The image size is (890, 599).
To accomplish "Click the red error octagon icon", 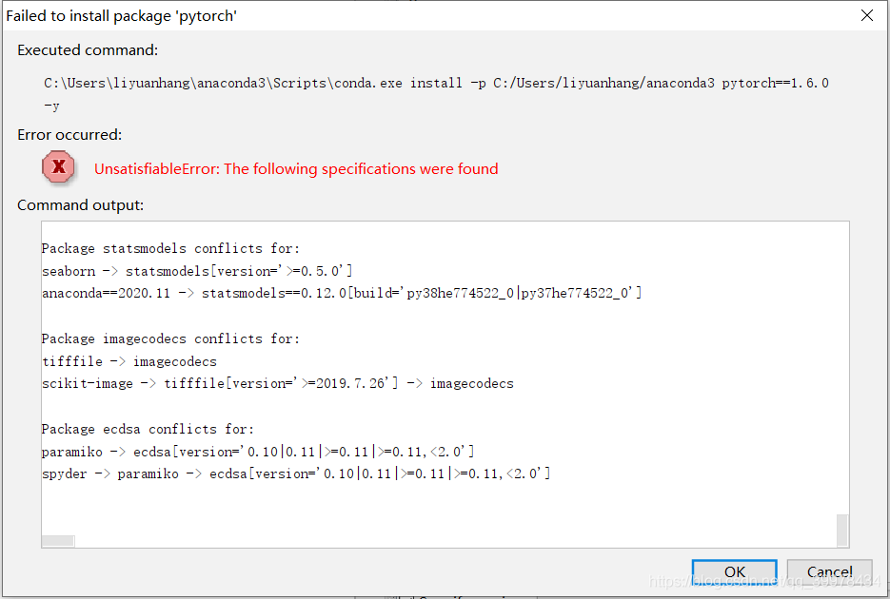I will [x=58, y=168].
